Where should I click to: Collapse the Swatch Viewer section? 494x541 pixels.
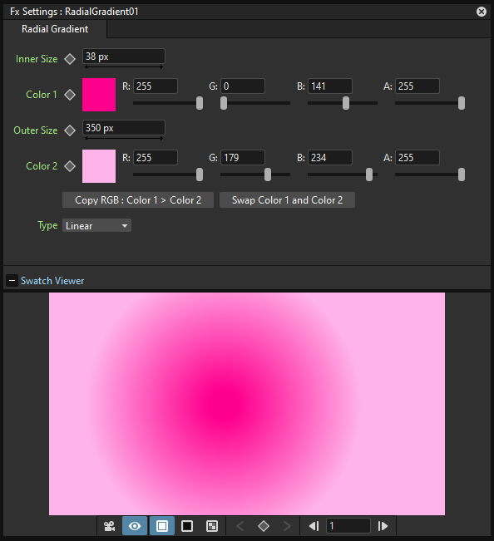tap(12, 281)
